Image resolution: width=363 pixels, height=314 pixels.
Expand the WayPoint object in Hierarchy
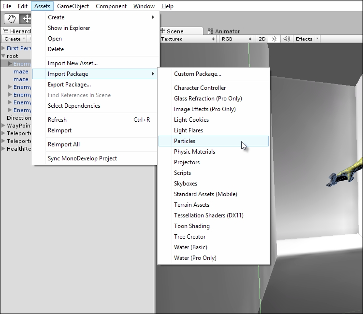tap(3, 126)
